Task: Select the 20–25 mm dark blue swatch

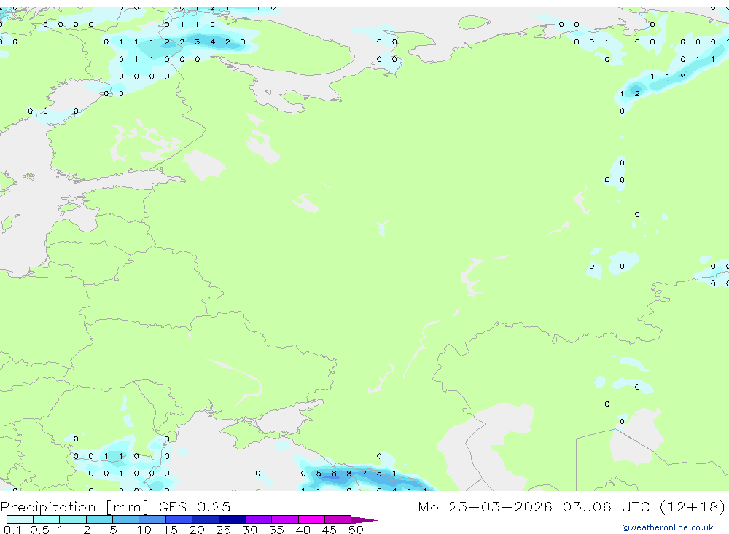Action: point(206,519)
